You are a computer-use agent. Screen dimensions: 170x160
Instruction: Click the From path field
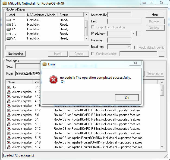tap(28, 73)
